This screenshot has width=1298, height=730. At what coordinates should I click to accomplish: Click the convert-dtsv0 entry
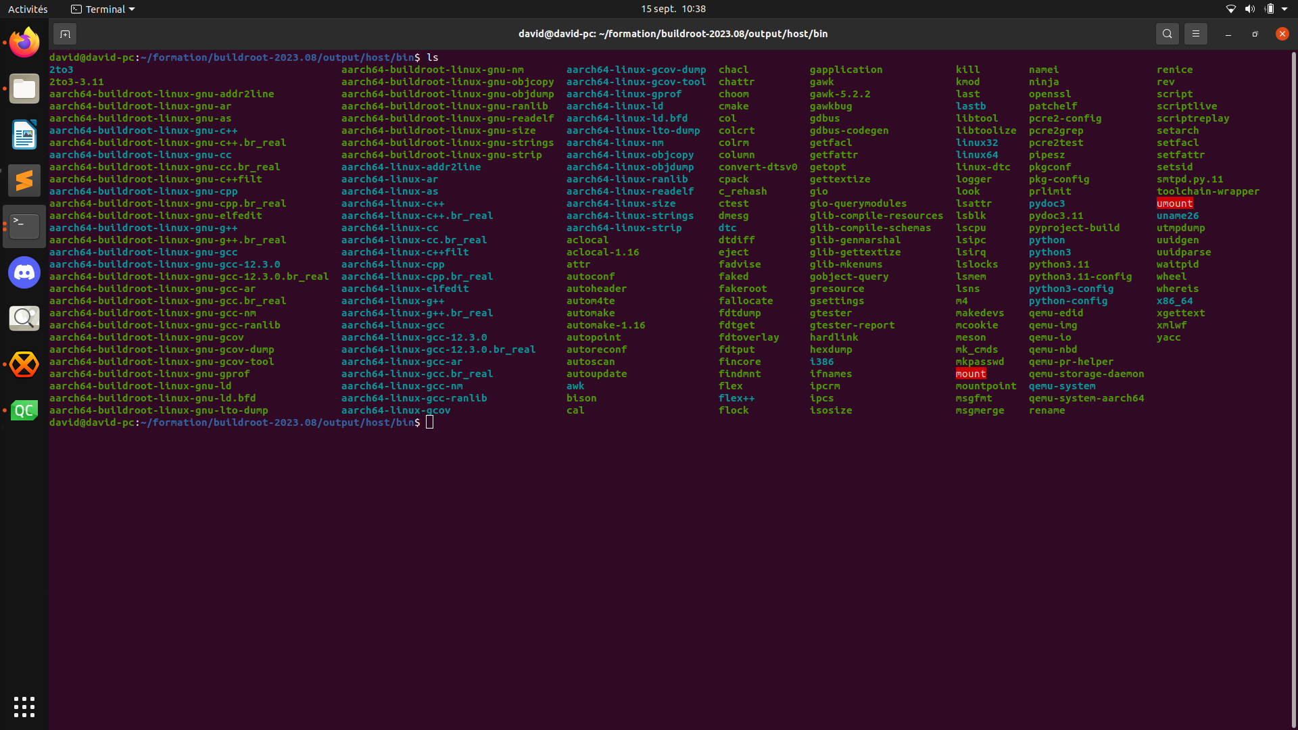(758, 167)
